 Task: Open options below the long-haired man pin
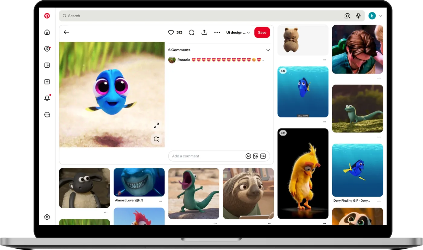coord(379,78)
